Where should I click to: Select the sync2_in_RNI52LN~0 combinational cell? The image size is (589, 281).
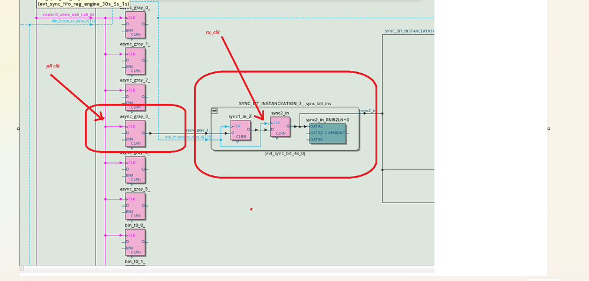tap(328, 133)
